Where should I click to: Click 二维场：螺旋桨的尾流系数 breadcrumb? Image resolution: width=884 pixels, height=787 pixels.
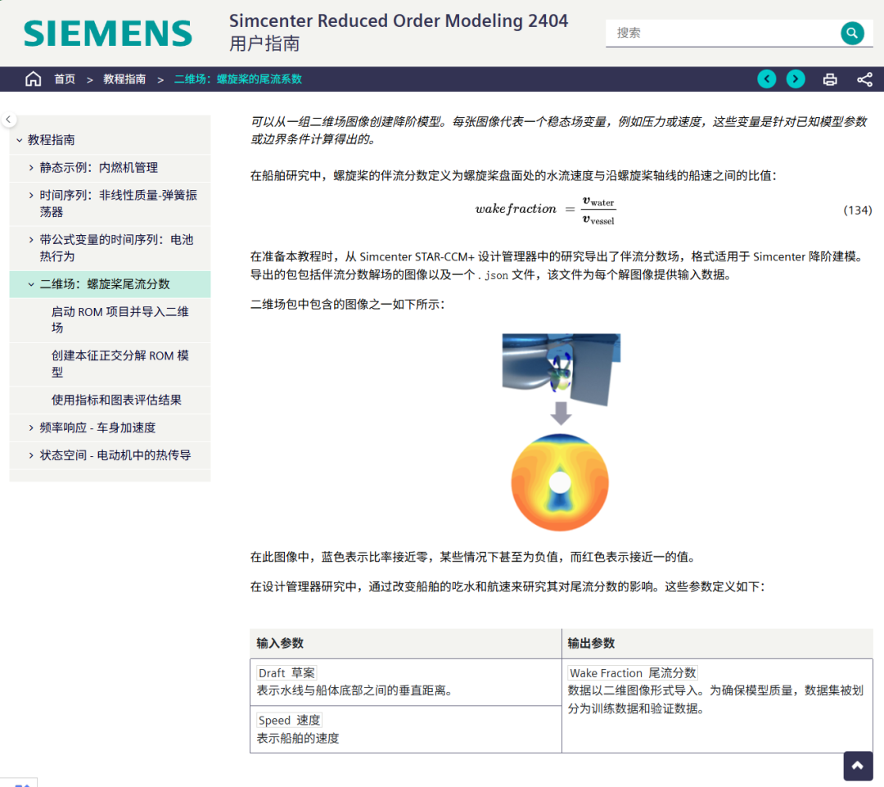[x=238, y=79]
